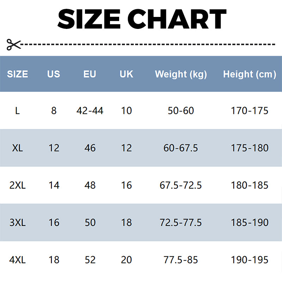Click the scissors icon
Screen dimensions: 282x282
point(14,44)
